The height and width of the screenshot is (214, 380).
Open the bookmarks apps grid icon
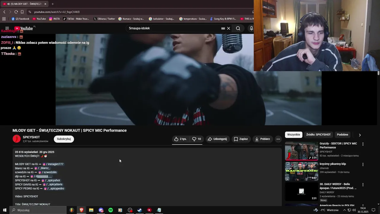tap(4, 19)
